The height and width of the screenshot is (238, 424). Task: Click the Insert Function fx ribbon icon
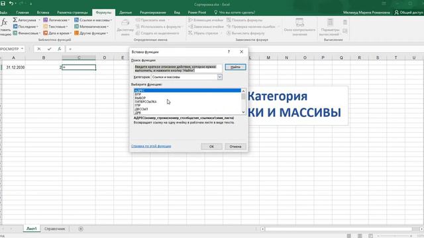4,22
